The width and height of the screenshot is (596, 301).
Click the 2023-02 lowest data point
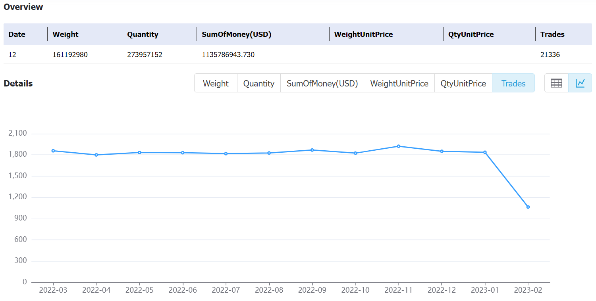(x=528, y=207)
